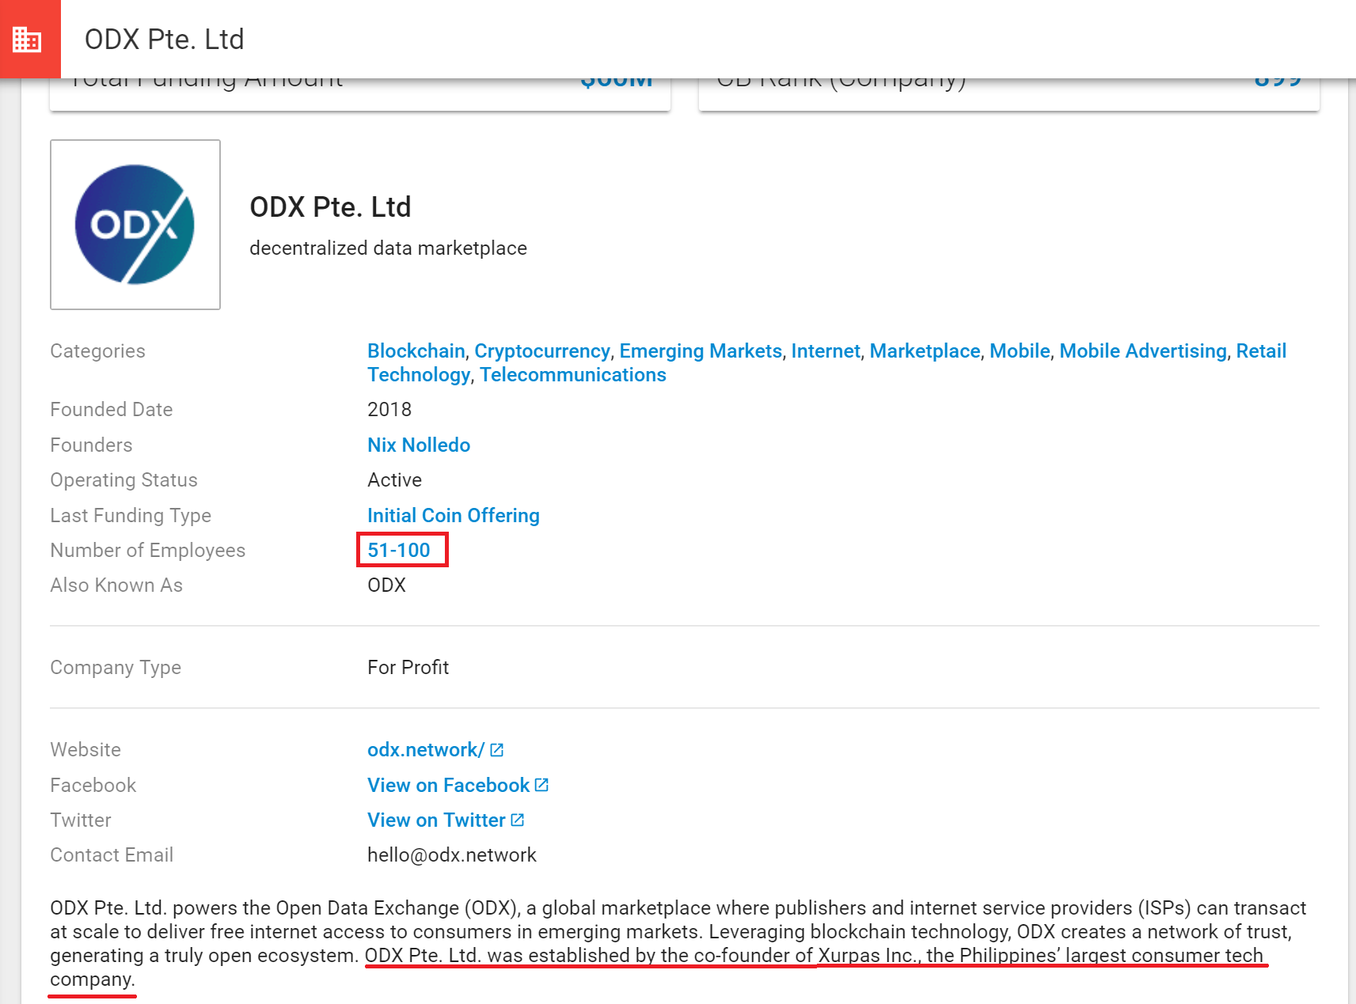
Task: Click the Number of Employees label
Action: coord(148,551)
